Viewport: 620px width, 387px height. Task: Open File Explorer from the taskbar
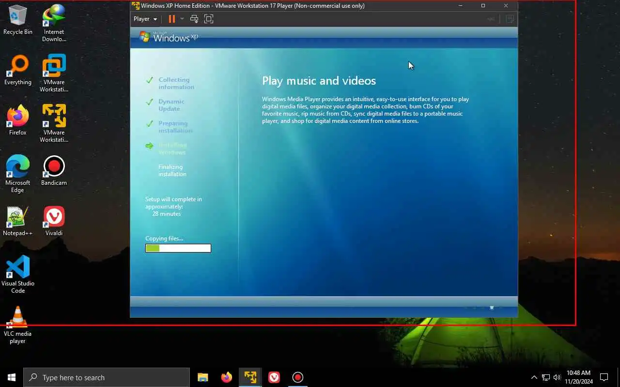pos(203,377)
